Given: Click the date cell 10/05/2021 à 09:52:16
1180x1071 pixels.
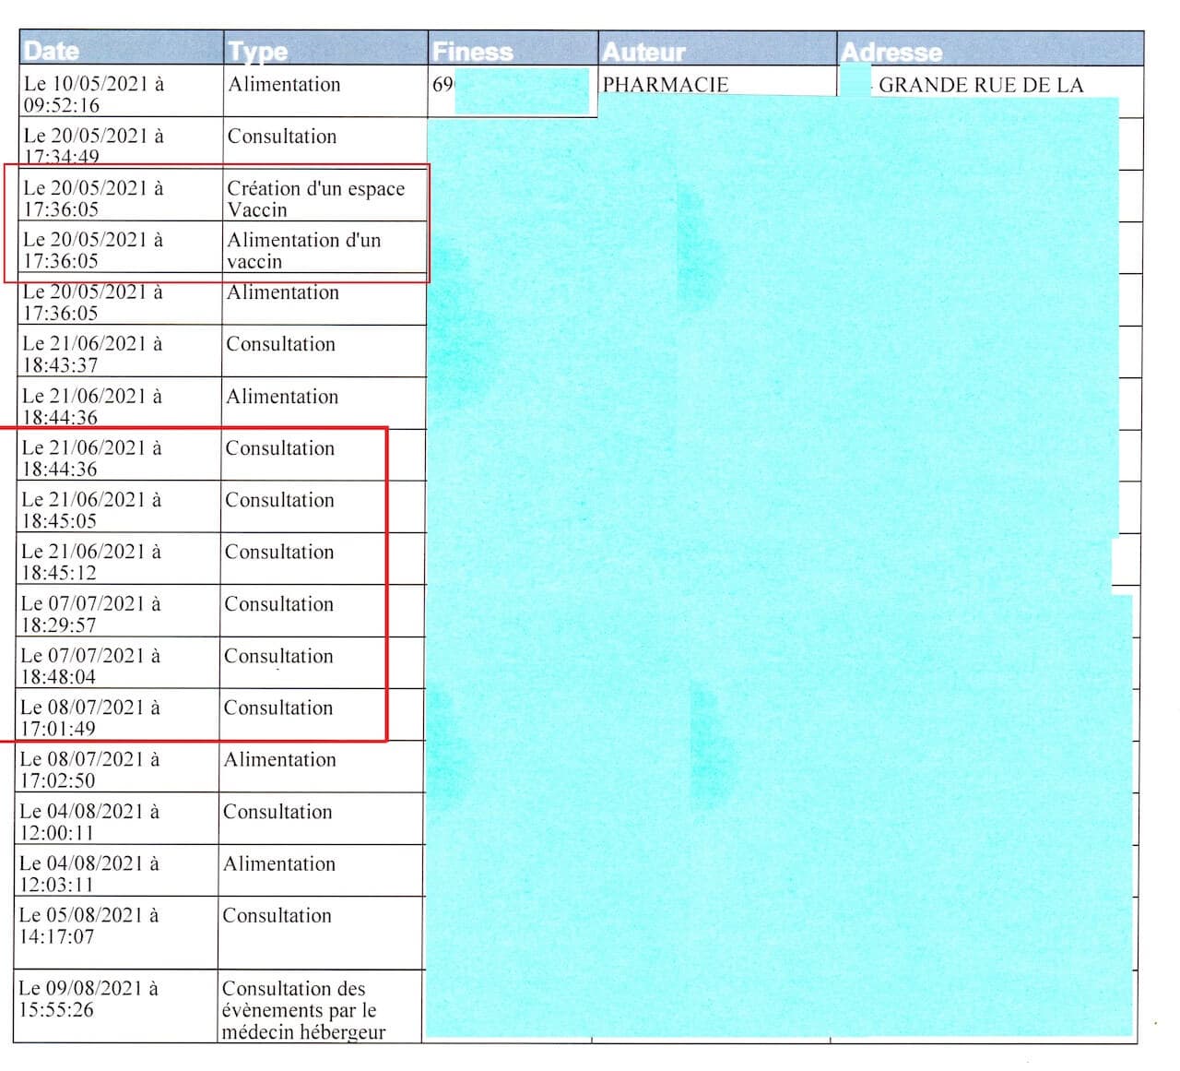Looking at the screenshot, I should click(x=93, y=94).
